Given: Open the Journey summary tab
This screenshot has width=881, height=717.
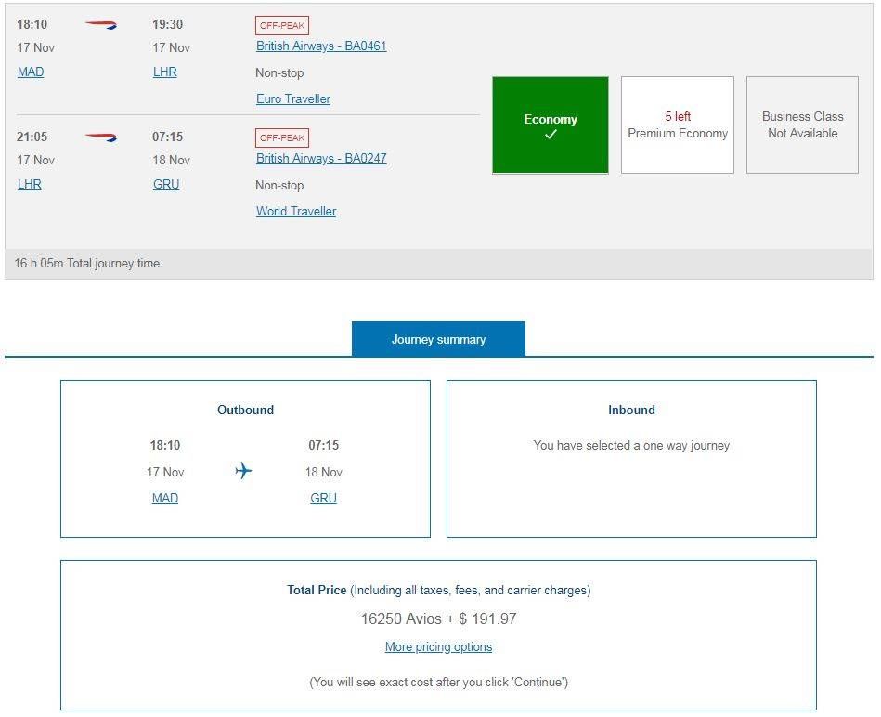Looking at the screenshot, I should (439, 339).
